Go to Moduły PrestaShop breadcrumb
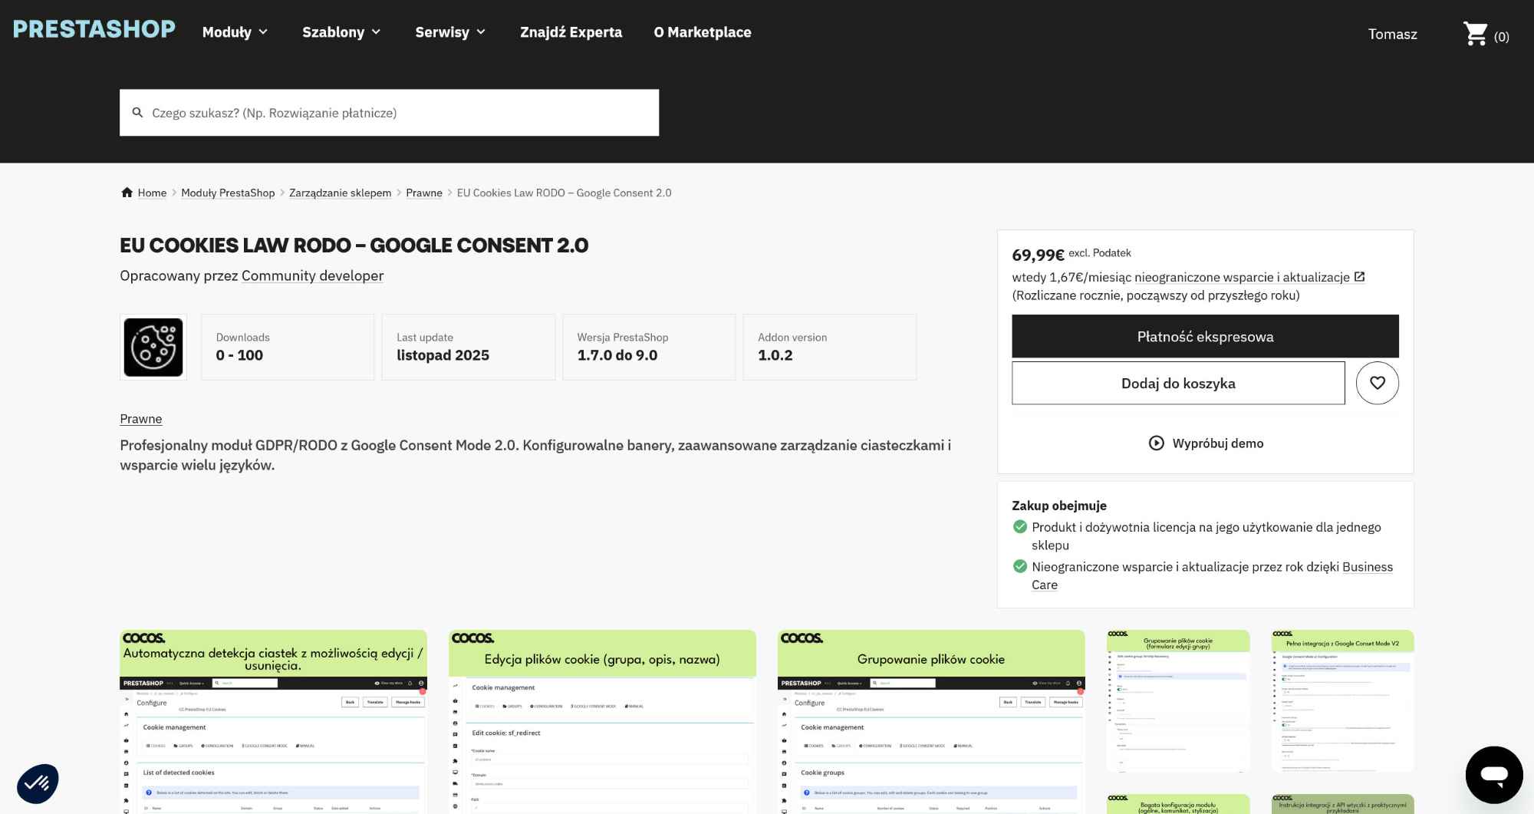This screenshot has width=1534, height=814. 228,193
